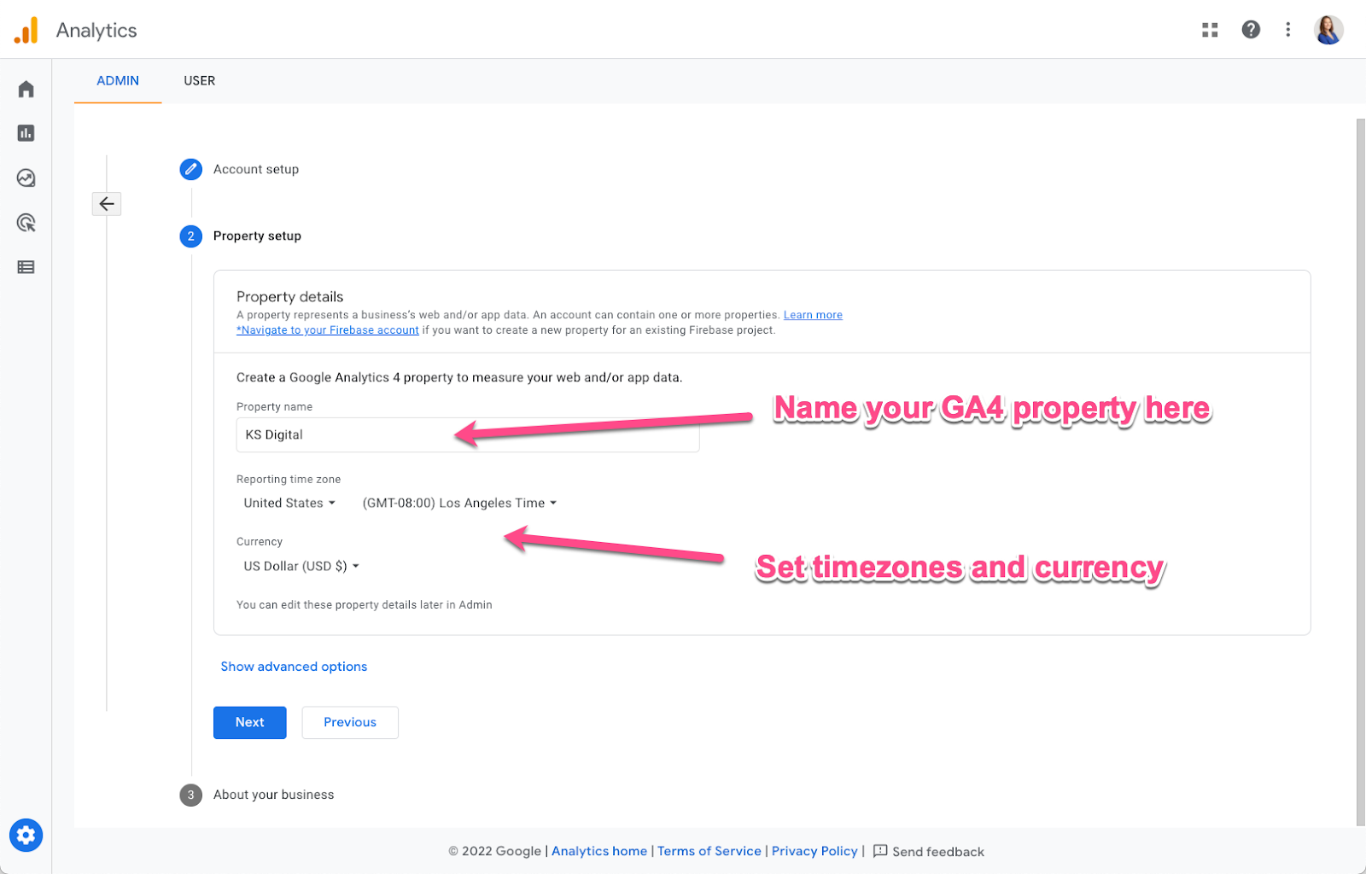Switch to the ADMIN tab
This screenshot has height=874, width=1366.
(x=118, y=81)
